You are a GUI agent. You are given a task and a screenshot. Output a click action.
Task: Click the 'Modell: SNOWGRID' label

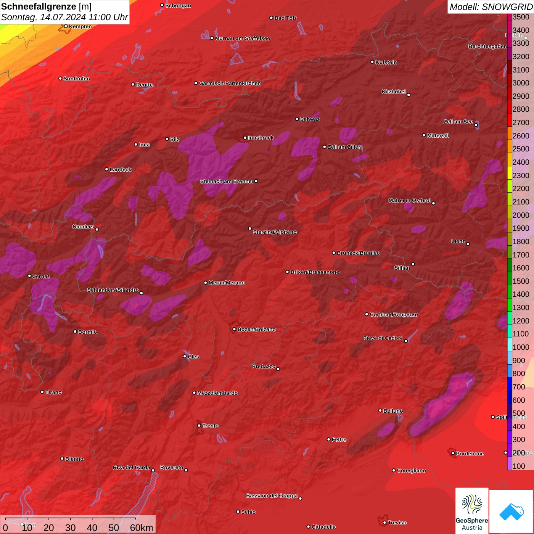(491, 7)
